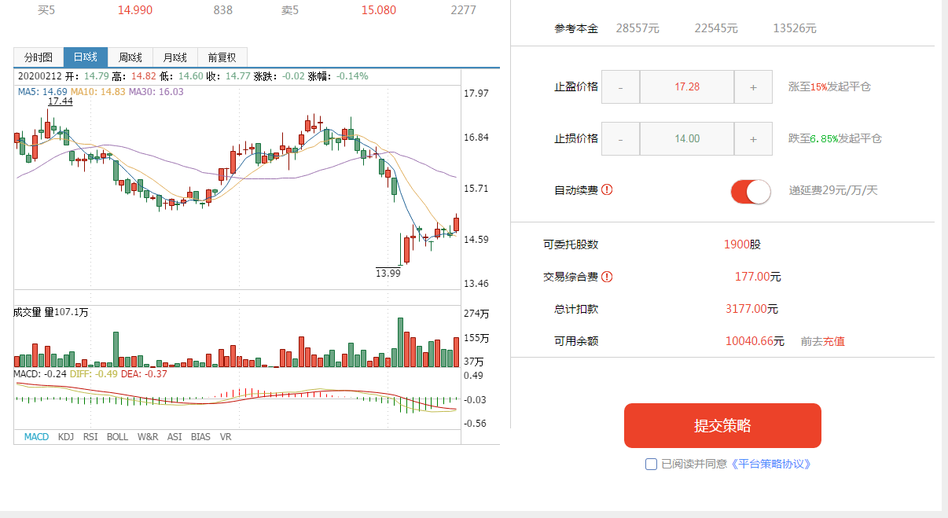948x518 pixels.
Task: Click the info icon beside 自动续费
Action: pyautogui.click(x=607, y=190)
